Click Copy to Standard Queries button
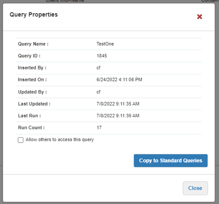 click(x=171, y=161)
